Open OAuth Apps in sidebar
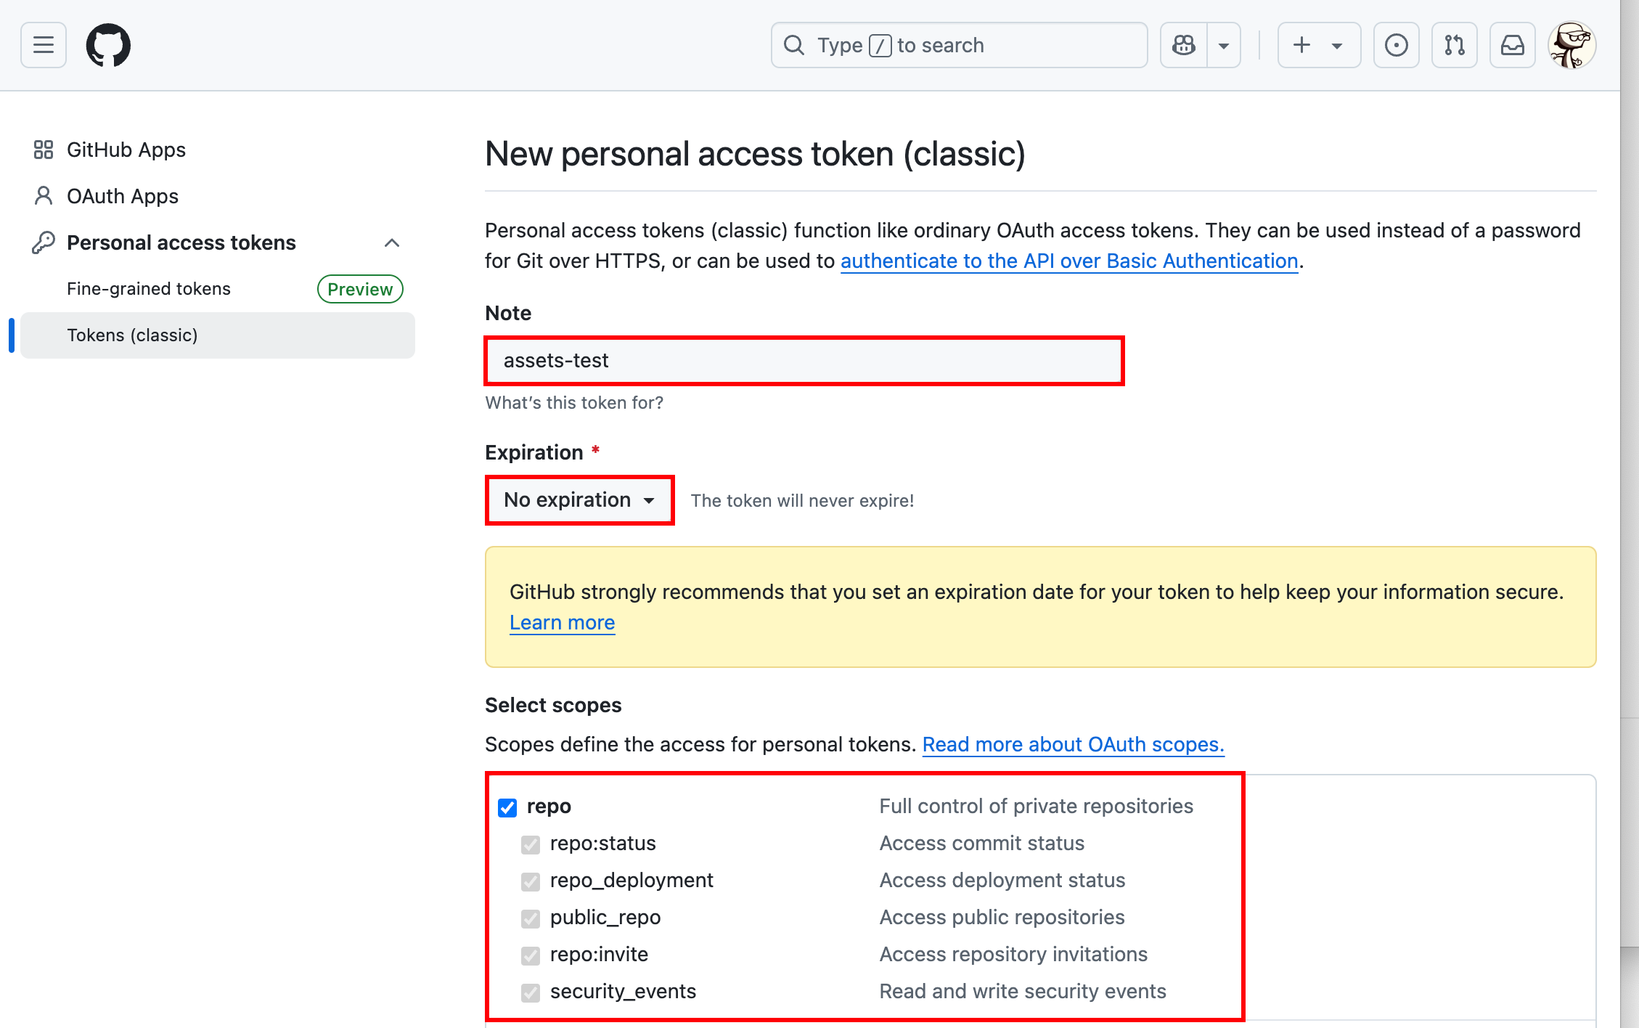Screen dimensions: 1639x1028 pyautogui.click(x=123, y=196)
